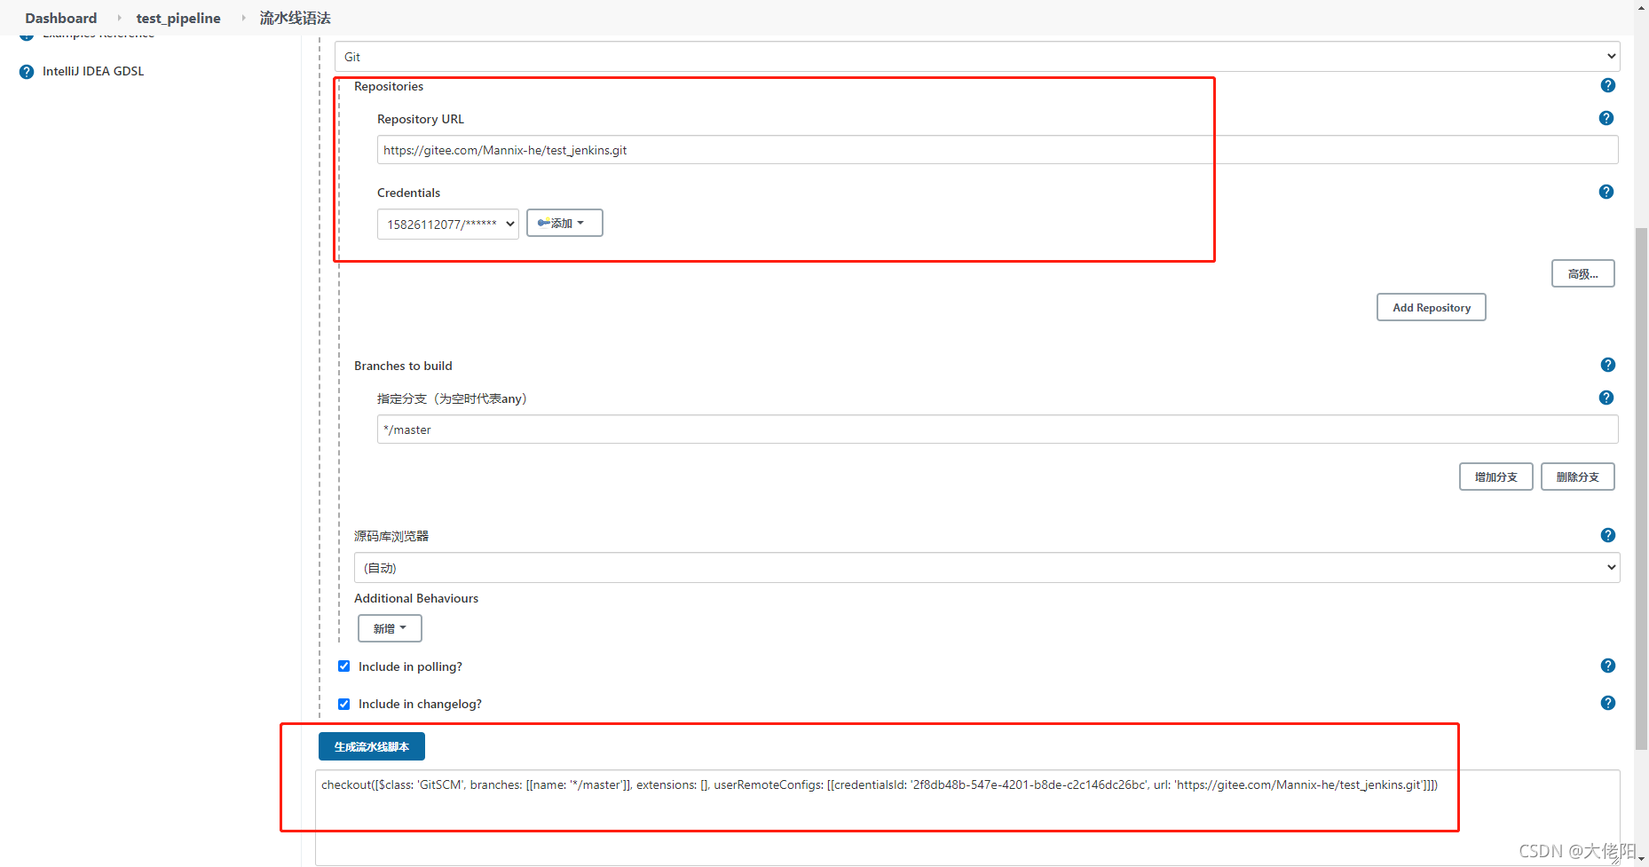The image size is (1649, 867).
Task: Click the 生成流水线脚本 button
Action: pos(372,746)
